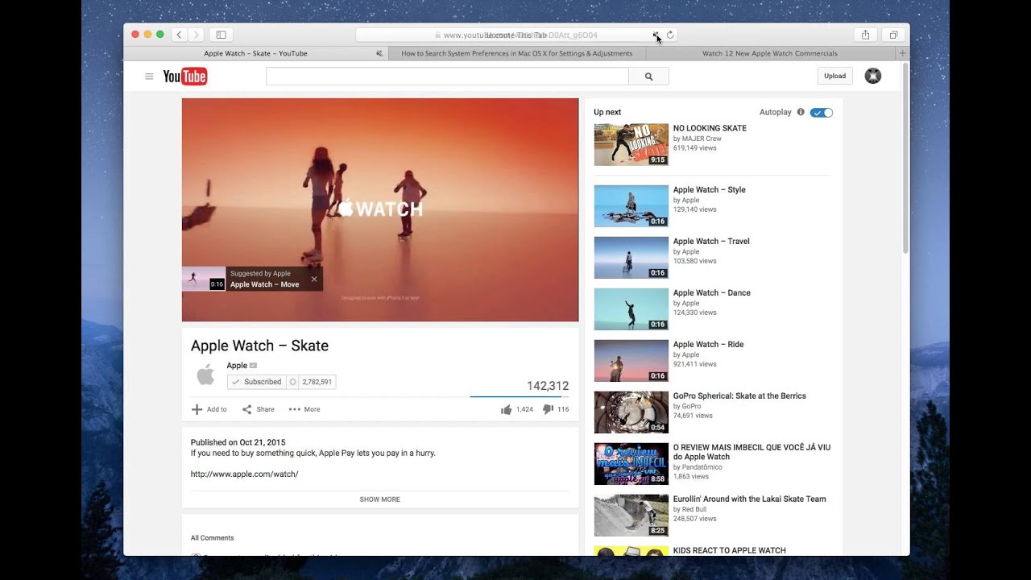Viewport: 1031px width, 580px height.
Task: Click Apple Watch – Dance title text
Action: coord(711,293)
